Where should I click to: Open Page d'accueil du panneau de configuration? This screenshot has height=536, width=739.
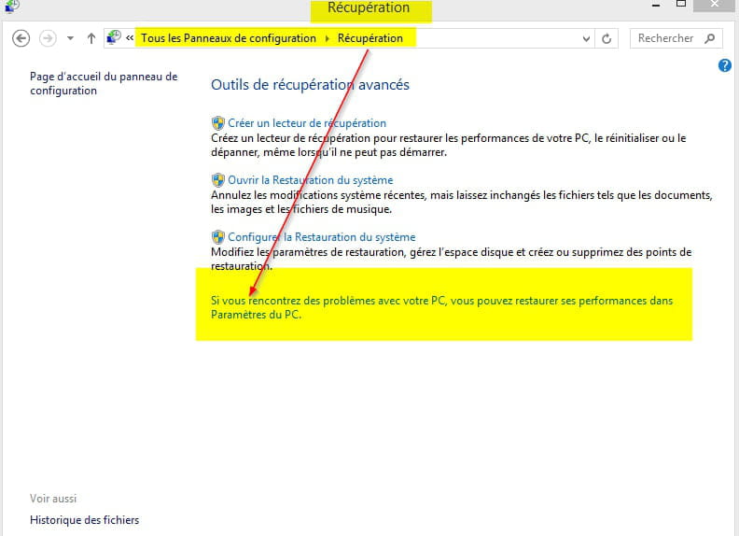click(x=104, y=83)
